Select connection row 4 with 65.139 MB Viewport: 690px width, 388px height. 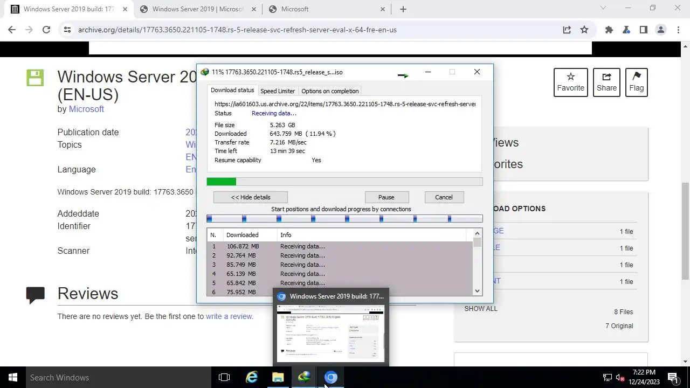[340, 274]
